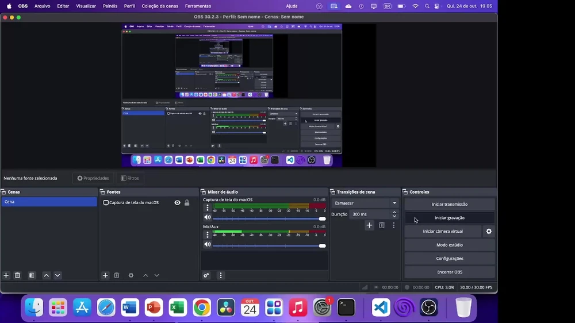575x323 pixels.
Task: Select the Cena scene row
Action: (x=49, y=202)
